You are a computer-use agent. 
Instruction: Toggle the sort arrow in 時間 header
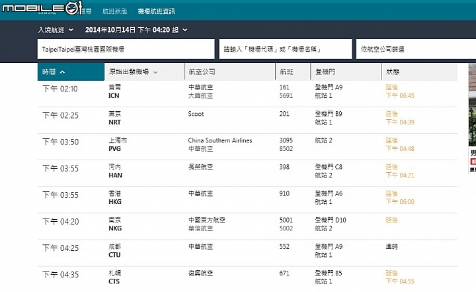(63, 72)
